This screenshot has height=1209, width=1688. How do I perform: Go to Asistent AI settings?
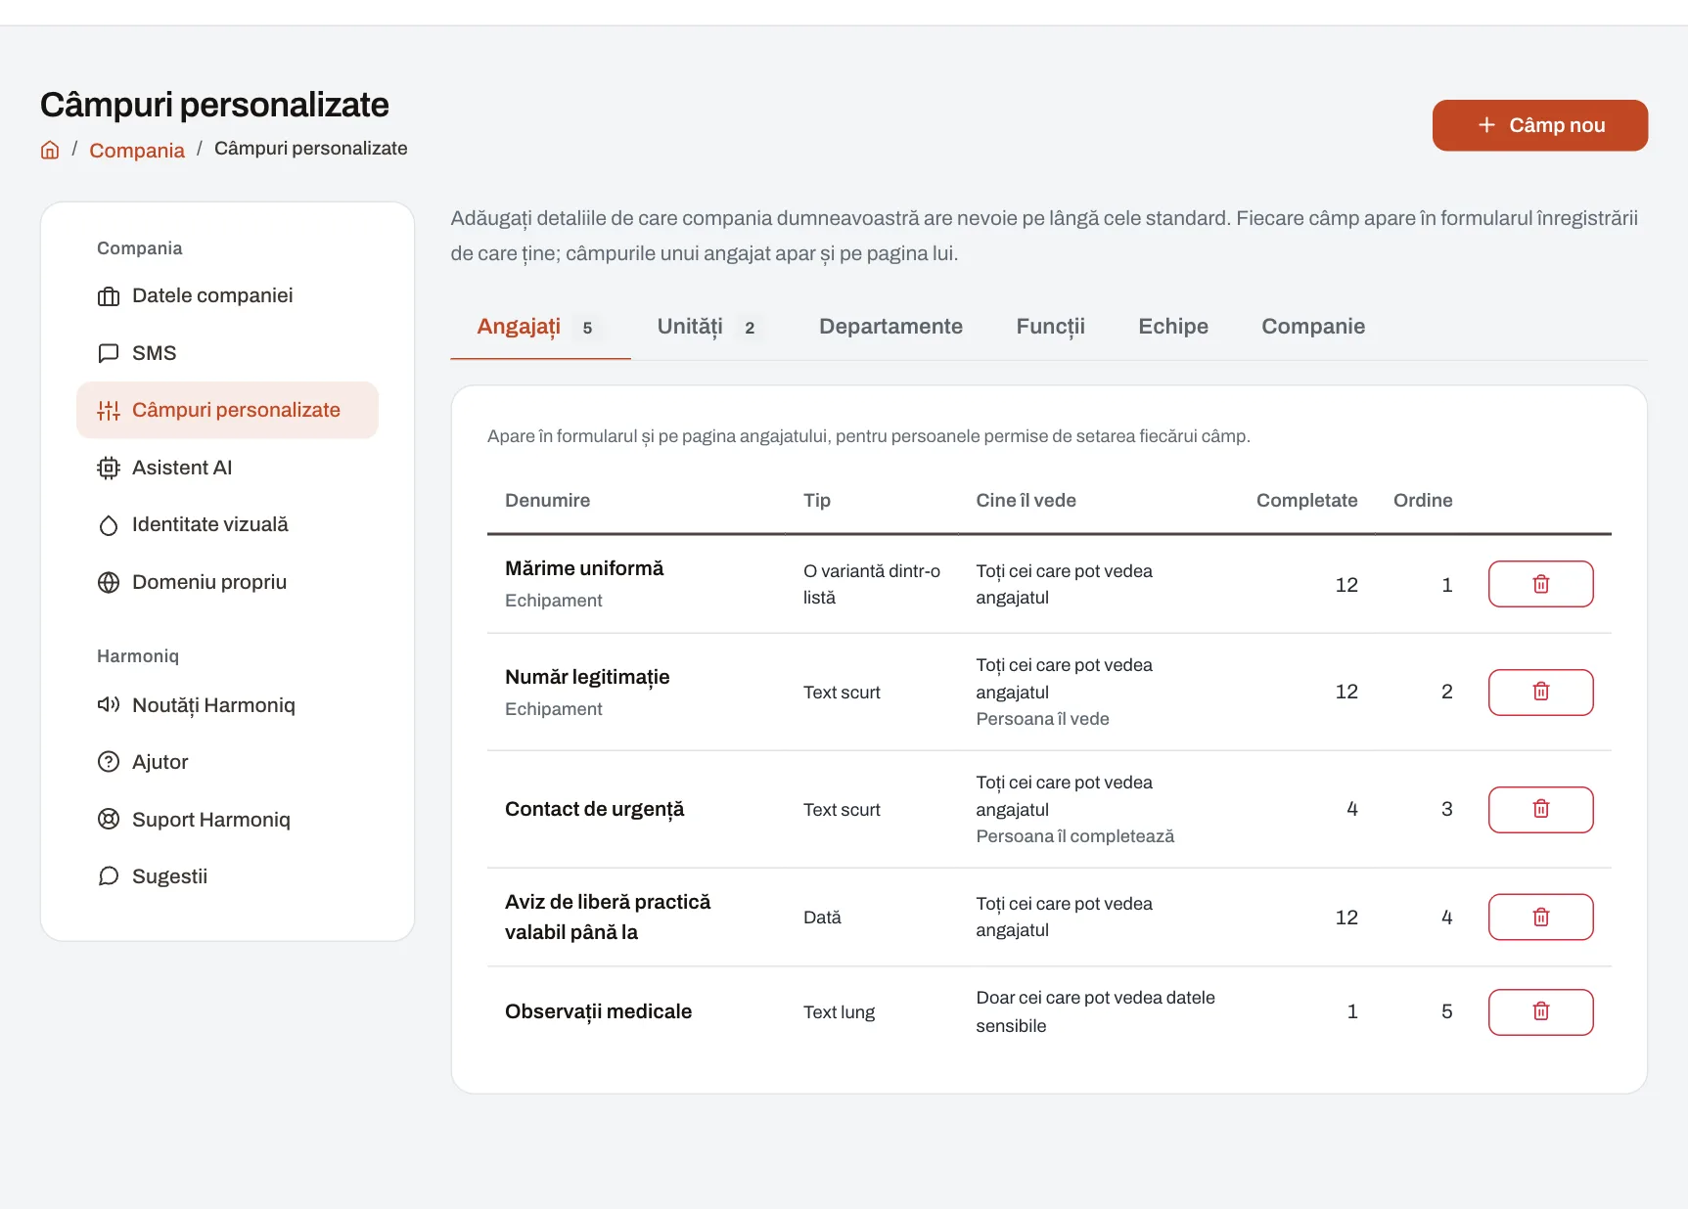point(227,468)
